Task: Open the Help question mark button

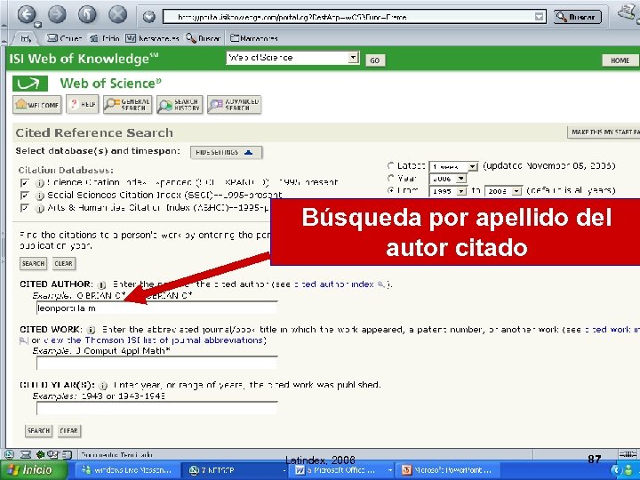Action: coord(83,105)
